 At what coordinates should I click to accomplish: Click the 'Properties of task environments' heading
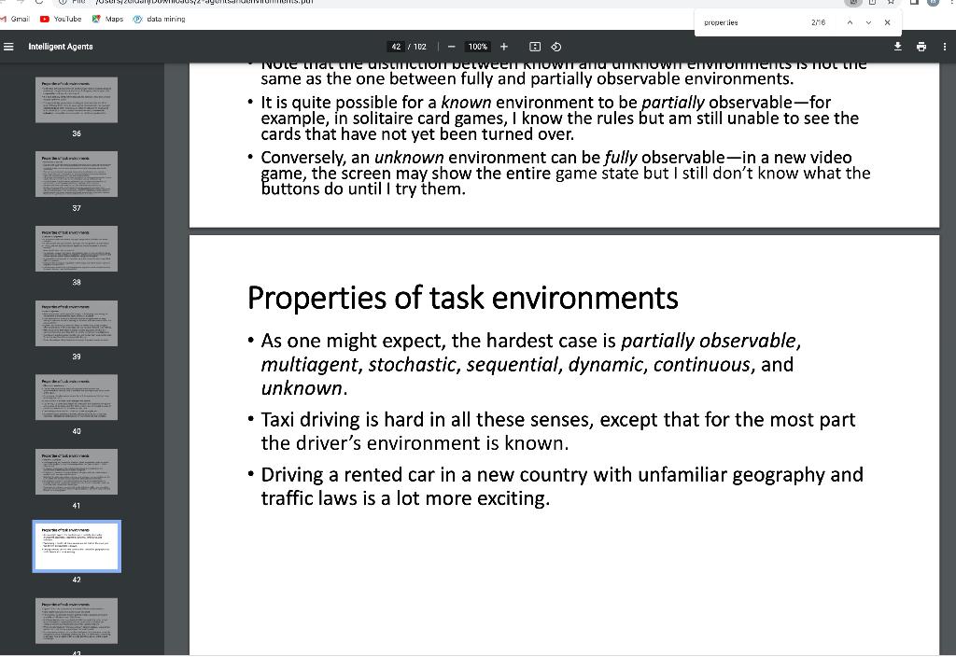462,298
